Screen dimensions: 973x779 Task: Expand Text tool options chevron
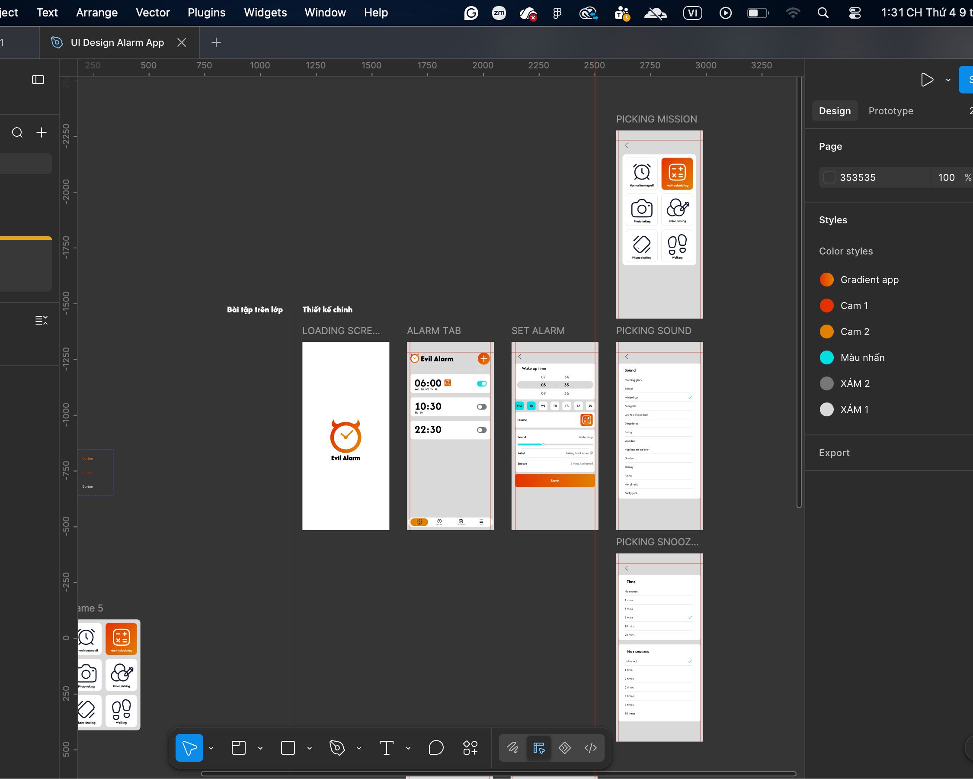tap(408, 748)
